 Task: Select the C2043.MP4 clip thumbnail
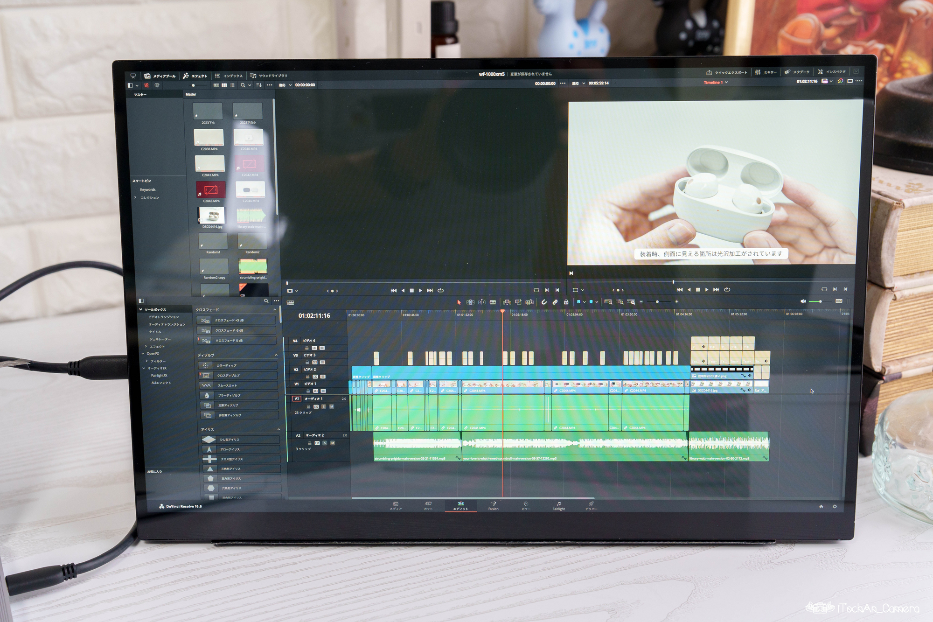pyautogui.click(x=211, y=190)
